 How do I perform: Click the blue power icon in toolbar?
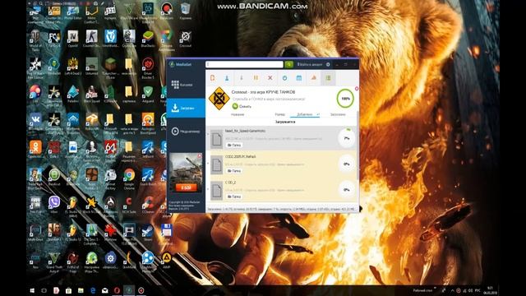click(284, 78)
